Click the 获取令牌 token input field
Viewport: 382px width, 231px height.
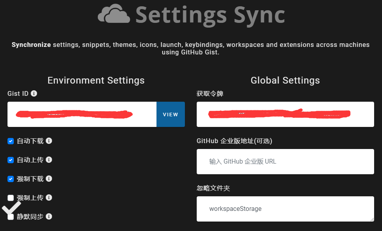click(x=285, y=114)
